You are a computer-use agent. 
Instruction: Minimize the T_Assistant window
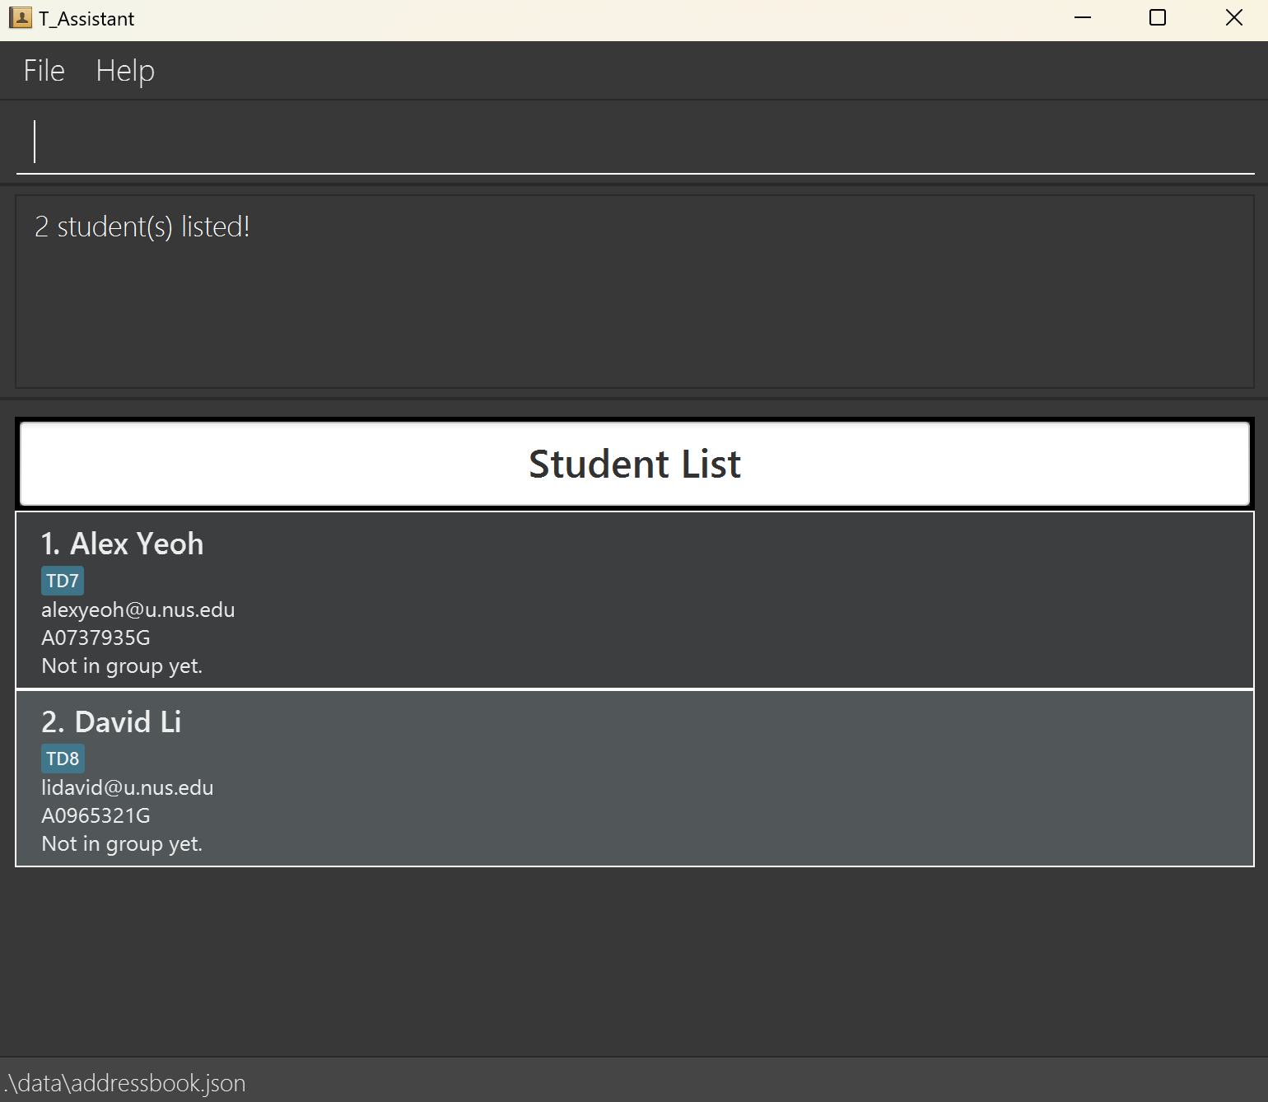1083,18
